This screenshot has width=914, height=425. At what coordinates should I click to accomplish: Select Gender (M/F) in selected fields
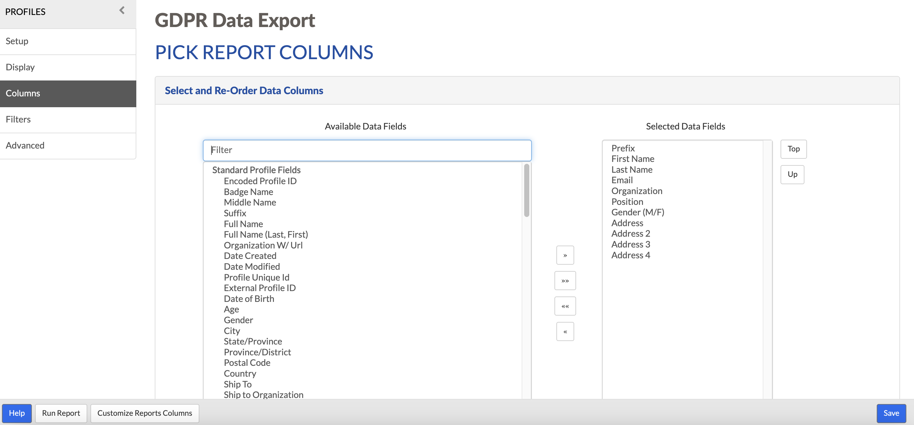pyautogui.click(x=638, y=212)
